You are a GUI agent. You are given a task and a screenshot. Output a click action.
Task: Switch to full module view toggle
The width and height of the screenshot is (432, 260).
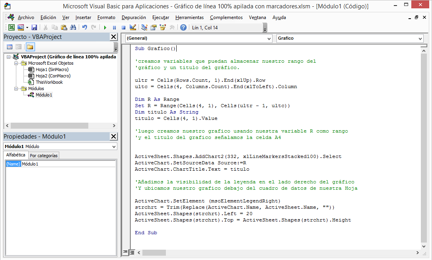pyautogui.click(x=132, y=252)
